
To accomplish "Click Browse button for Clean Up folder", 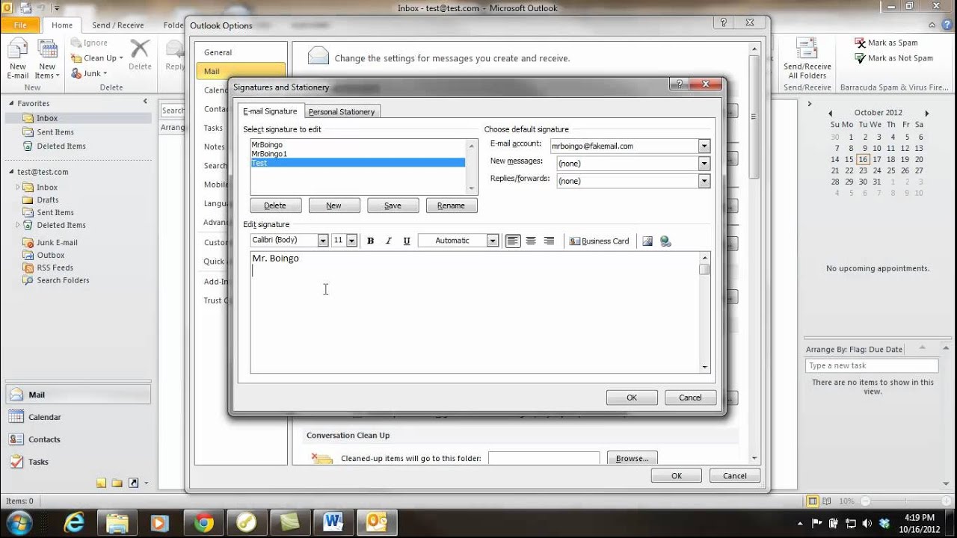I will pyautogui.click(x=632, y=458).
